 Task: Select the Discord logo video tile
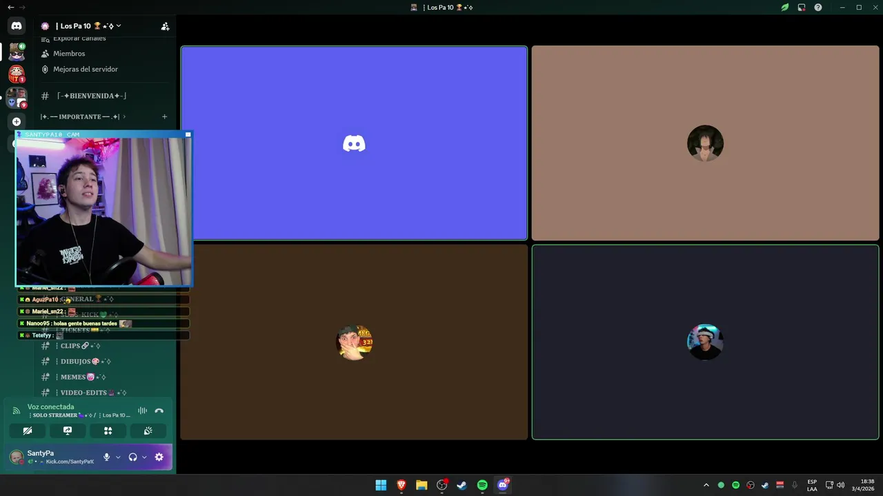(354, 143)
